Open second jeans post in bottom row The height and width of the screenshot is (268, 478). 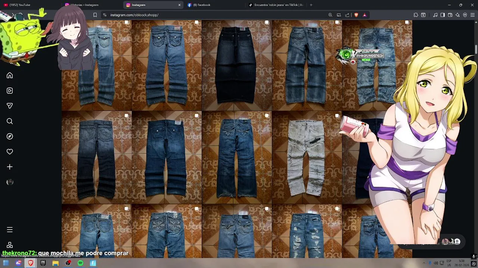tap(167, 231)
